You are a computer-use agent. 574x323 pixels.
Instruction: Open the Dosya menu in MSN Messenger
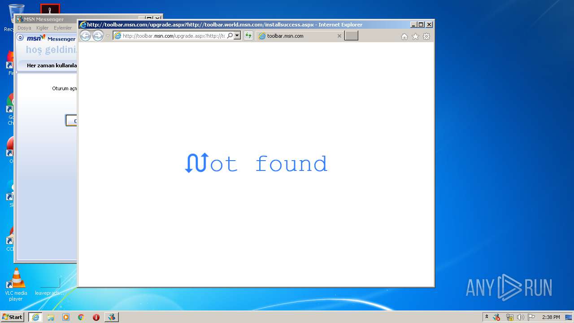tap(24, 28)
